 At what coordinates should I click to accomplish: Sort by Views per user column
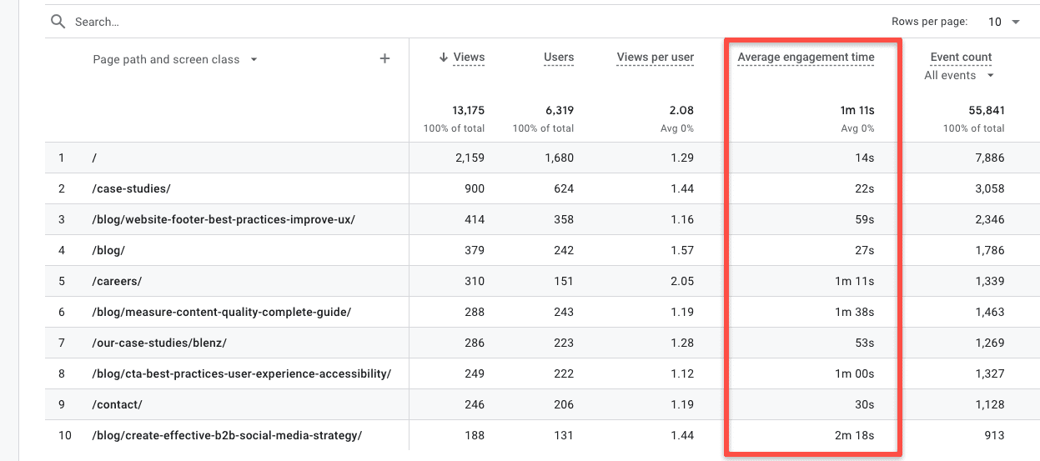pyautogui.click(x=655, y=58)
